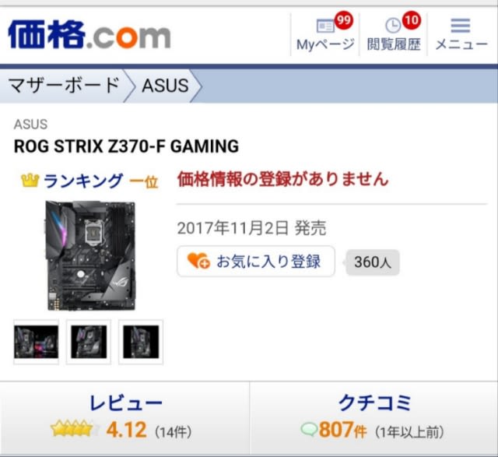Open the クチコミ tab

click(x=373, y=418)
